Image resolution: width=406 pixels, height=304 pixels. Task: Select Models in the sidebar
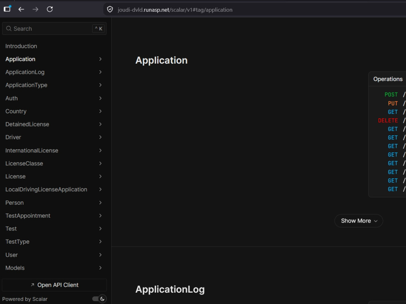15,268
